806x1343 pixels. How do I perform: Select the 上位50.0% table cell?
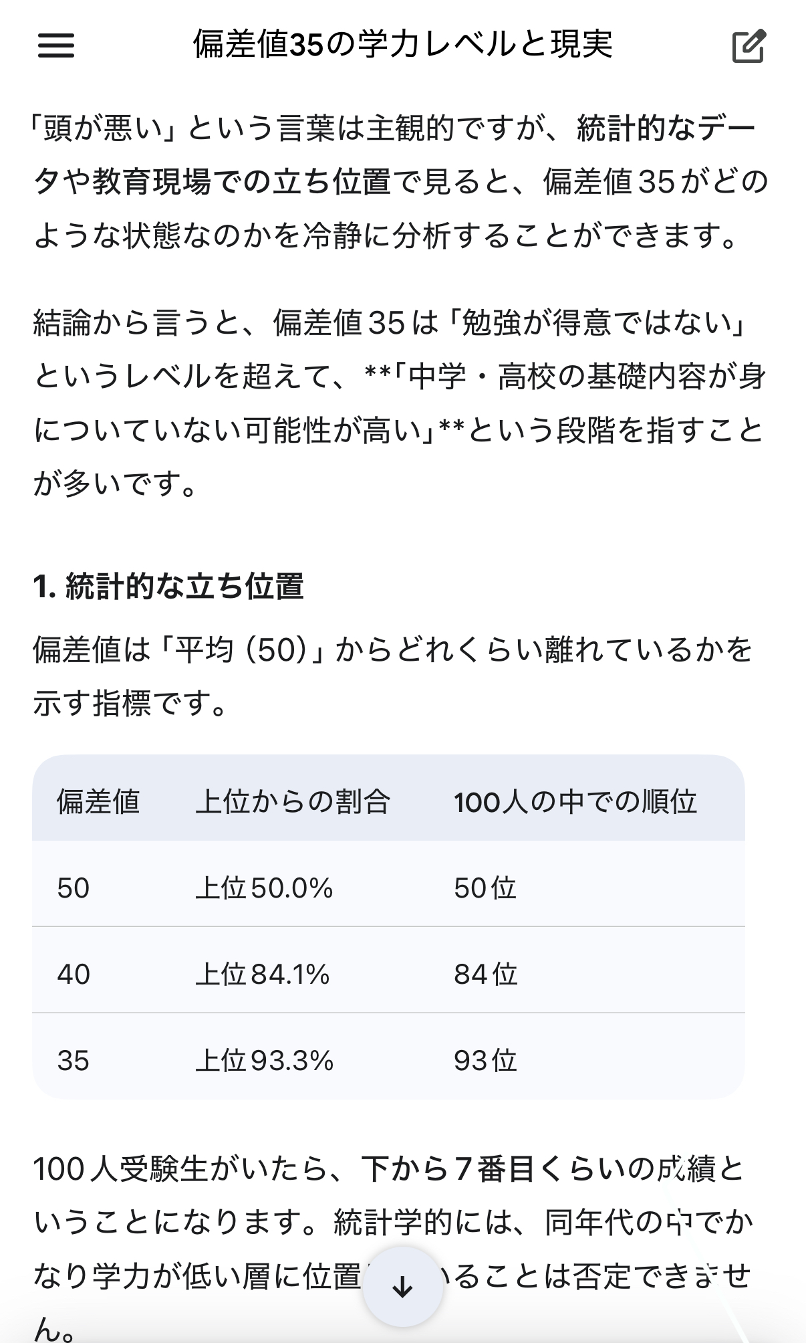click(264, 888)
